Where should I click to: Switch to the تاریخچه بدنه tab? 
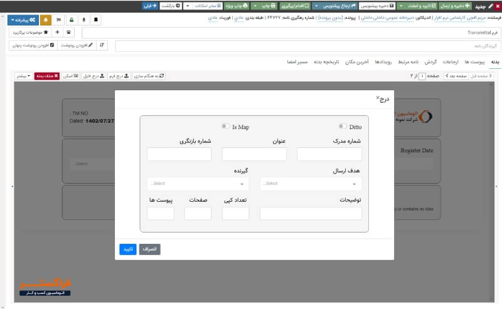point(326,61)
